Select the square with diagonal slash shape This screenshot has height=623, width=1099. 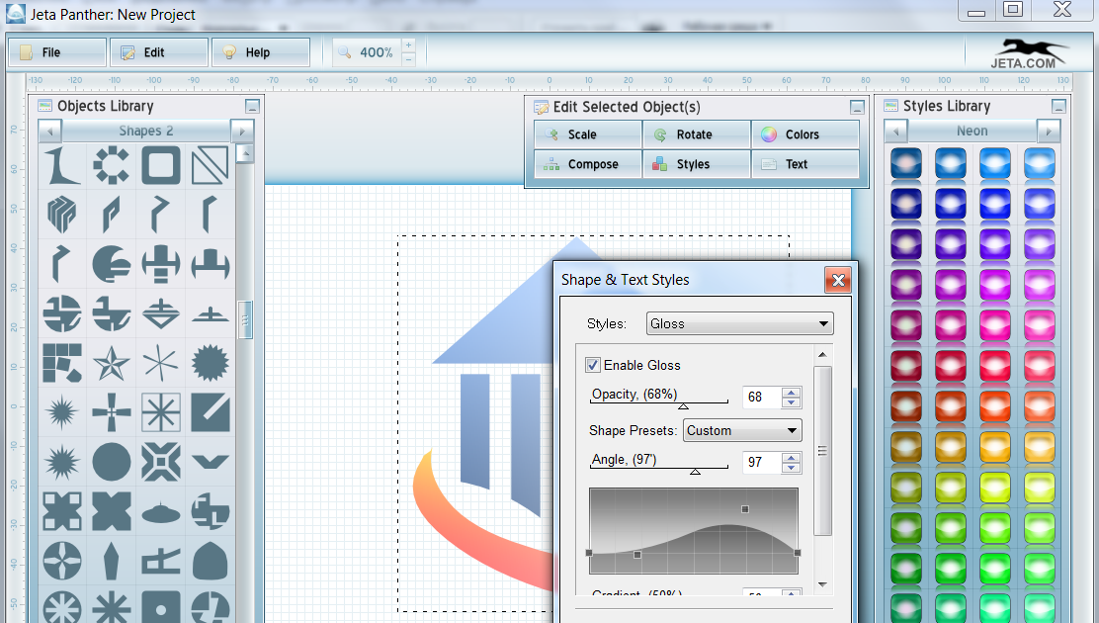(210, 412)
